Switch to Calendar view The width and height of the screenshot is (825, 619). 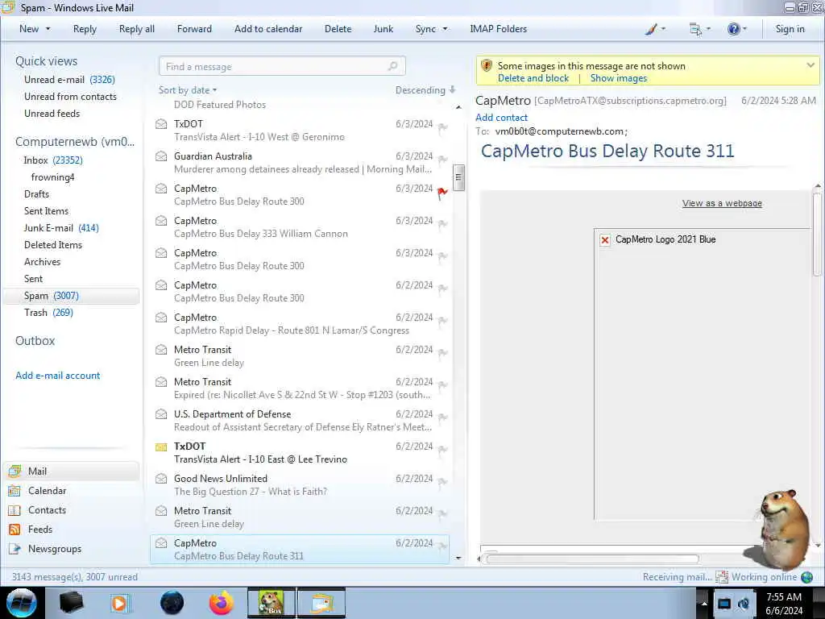[47, 491]
